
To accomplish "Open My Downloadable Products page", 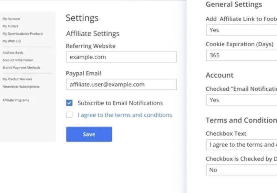I will [23, 33].
